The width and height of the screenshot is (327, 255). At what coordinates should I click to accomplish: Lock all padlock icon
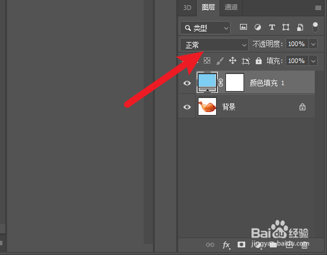pyautogui.click(x=259, y=61)
